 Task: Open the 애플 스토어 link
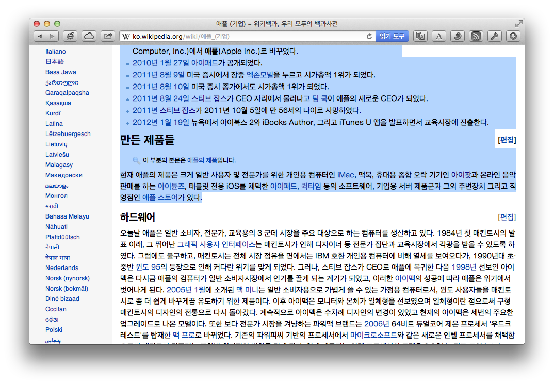(160, 197)
